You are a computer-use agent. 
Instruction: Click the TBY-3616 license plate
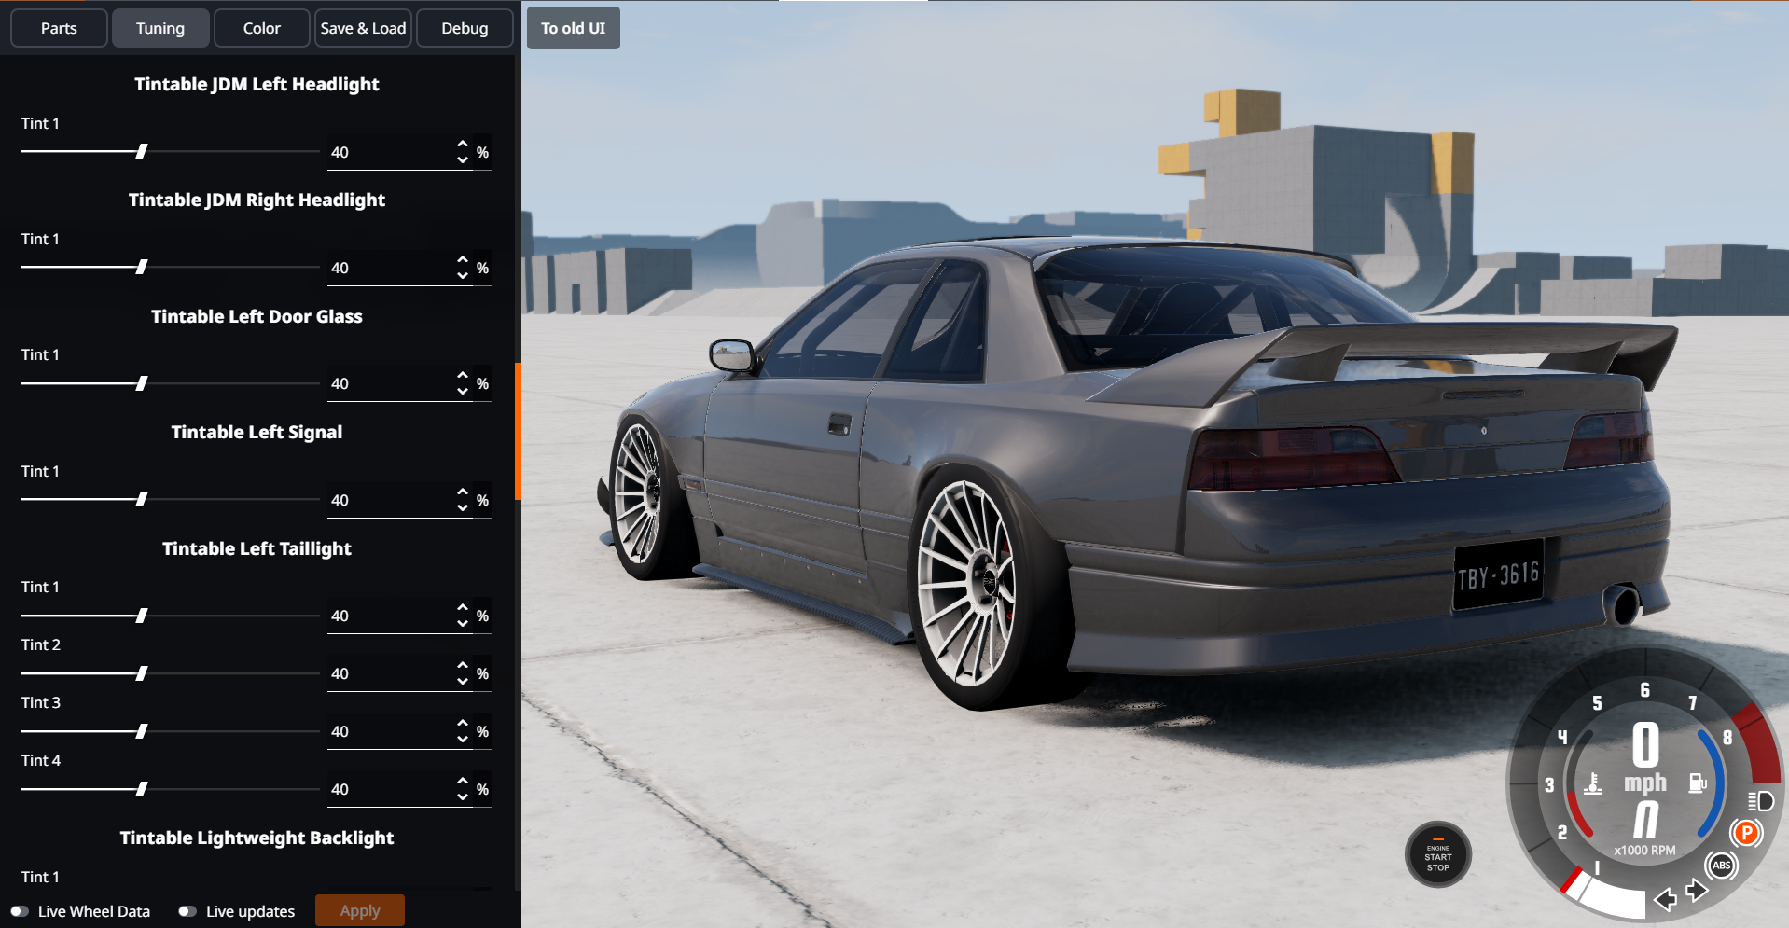tap(1498, 575)
